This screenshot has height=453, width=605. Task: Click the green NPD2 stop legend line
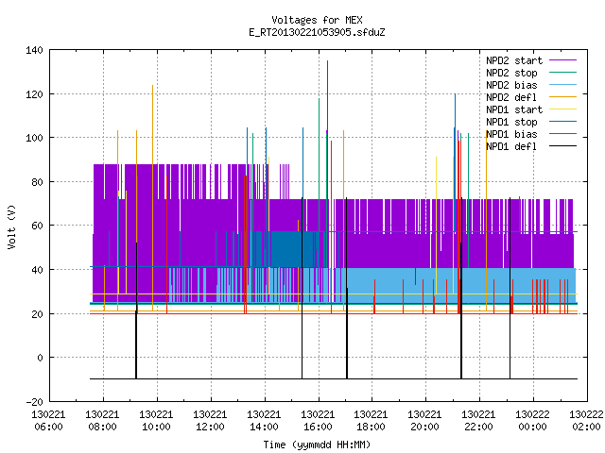tap(562, 73)
